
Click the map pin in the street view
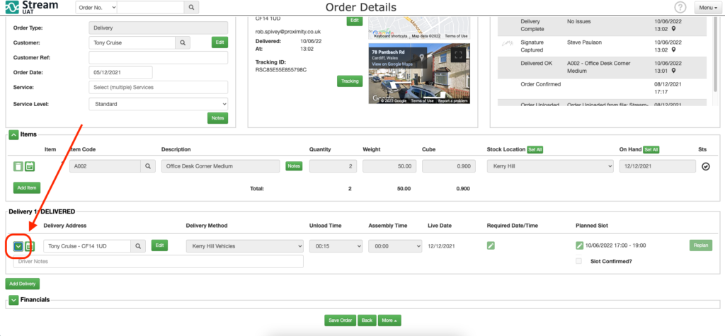coord(422,57)
